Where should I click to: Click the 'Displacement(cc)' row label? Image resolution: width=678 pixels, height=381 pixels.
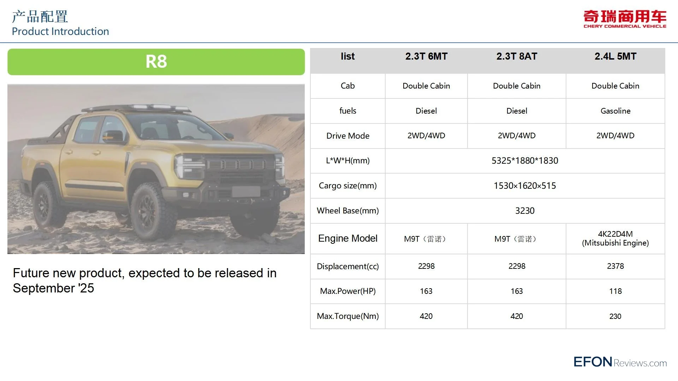[347, 266]
